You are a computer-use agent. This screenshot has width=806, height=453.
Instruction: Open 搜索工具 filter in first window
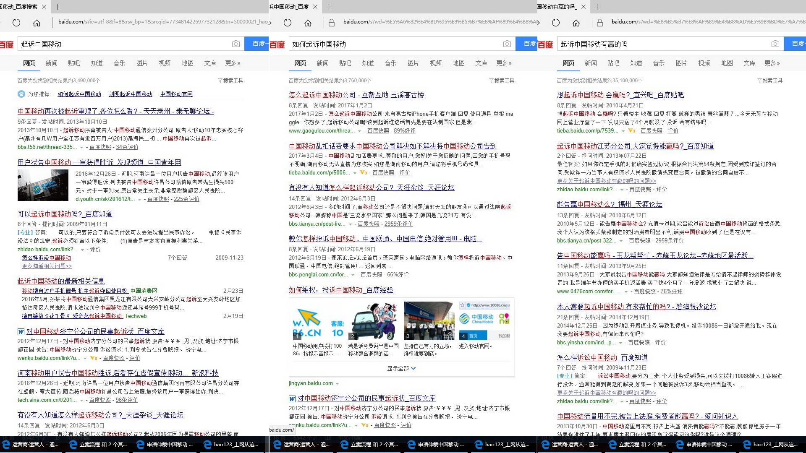point(230,81)
